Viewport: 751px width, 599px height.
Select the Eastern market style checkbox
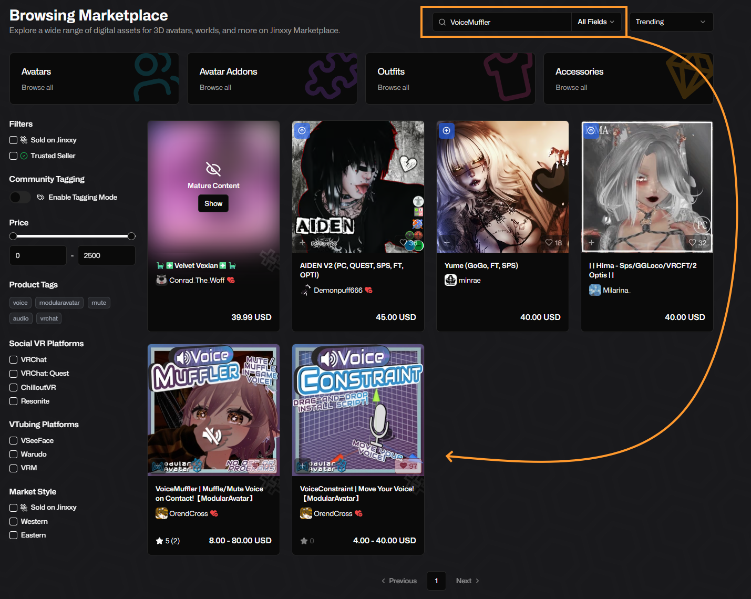point(14,535)
